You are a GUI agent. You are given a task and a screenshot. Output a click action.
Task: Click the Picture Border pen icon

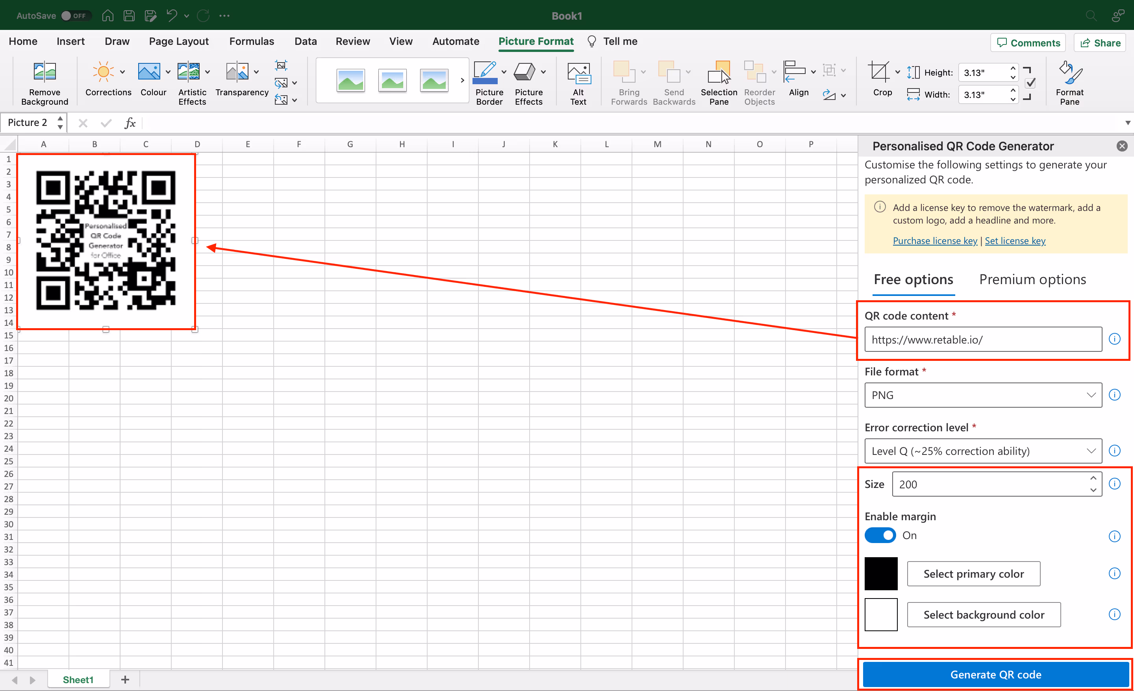pyautogui.click(x=485, y=72)
